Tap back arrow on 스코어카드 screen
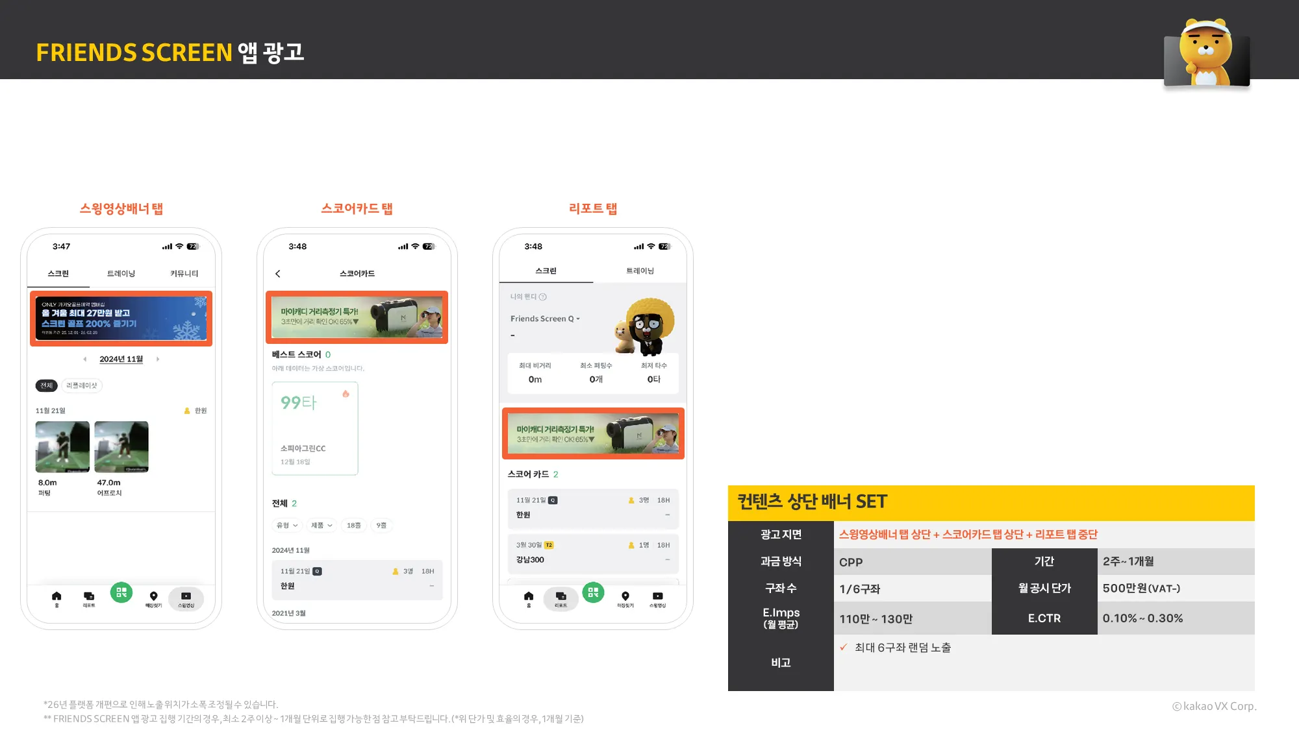 click(278, 274)
